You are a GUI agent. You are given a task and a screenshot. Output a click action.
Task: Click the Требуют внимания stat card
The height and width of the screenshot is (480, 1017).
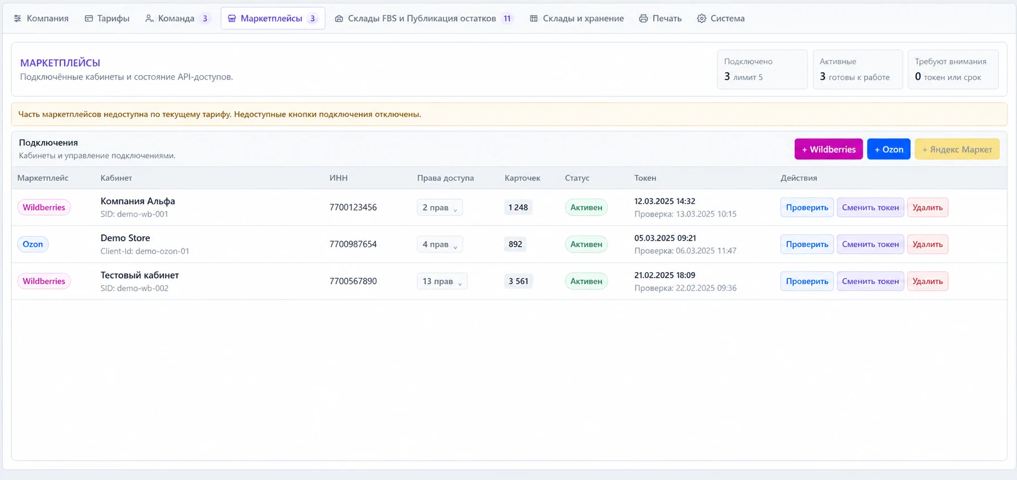pyautogui.click(x=953, y=70)
